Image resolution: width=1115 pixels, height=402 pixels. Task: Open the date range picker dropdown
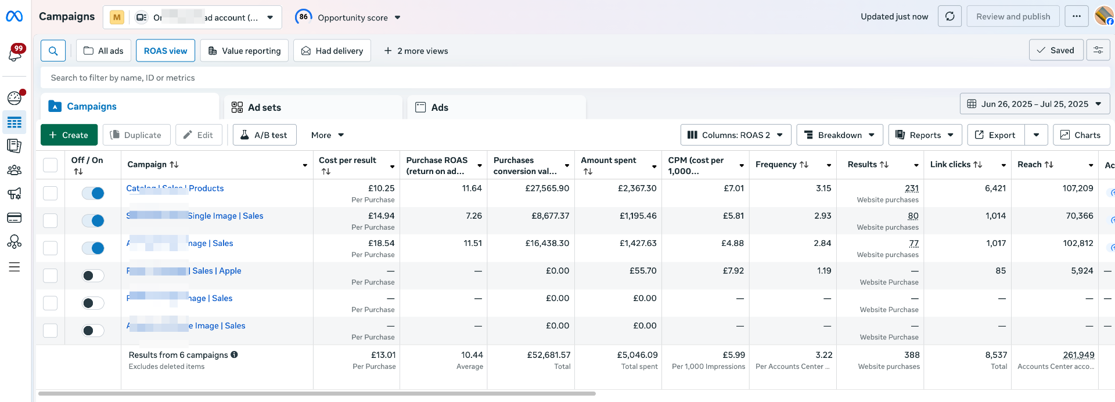click(x=1034, y=104)
